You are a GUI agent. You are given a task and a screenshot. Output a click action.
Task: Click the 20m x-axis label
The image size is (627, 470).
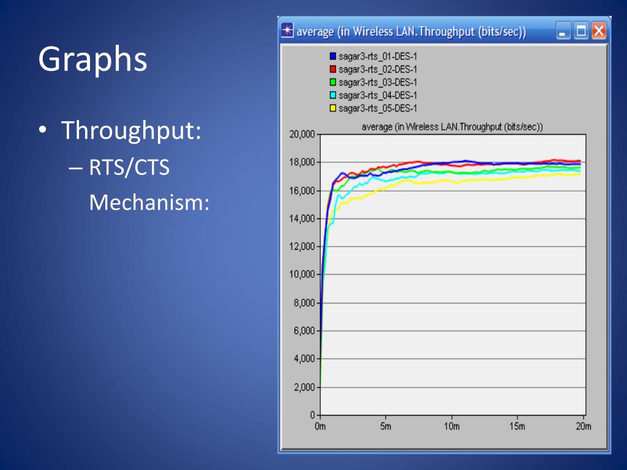pos(583,427)
